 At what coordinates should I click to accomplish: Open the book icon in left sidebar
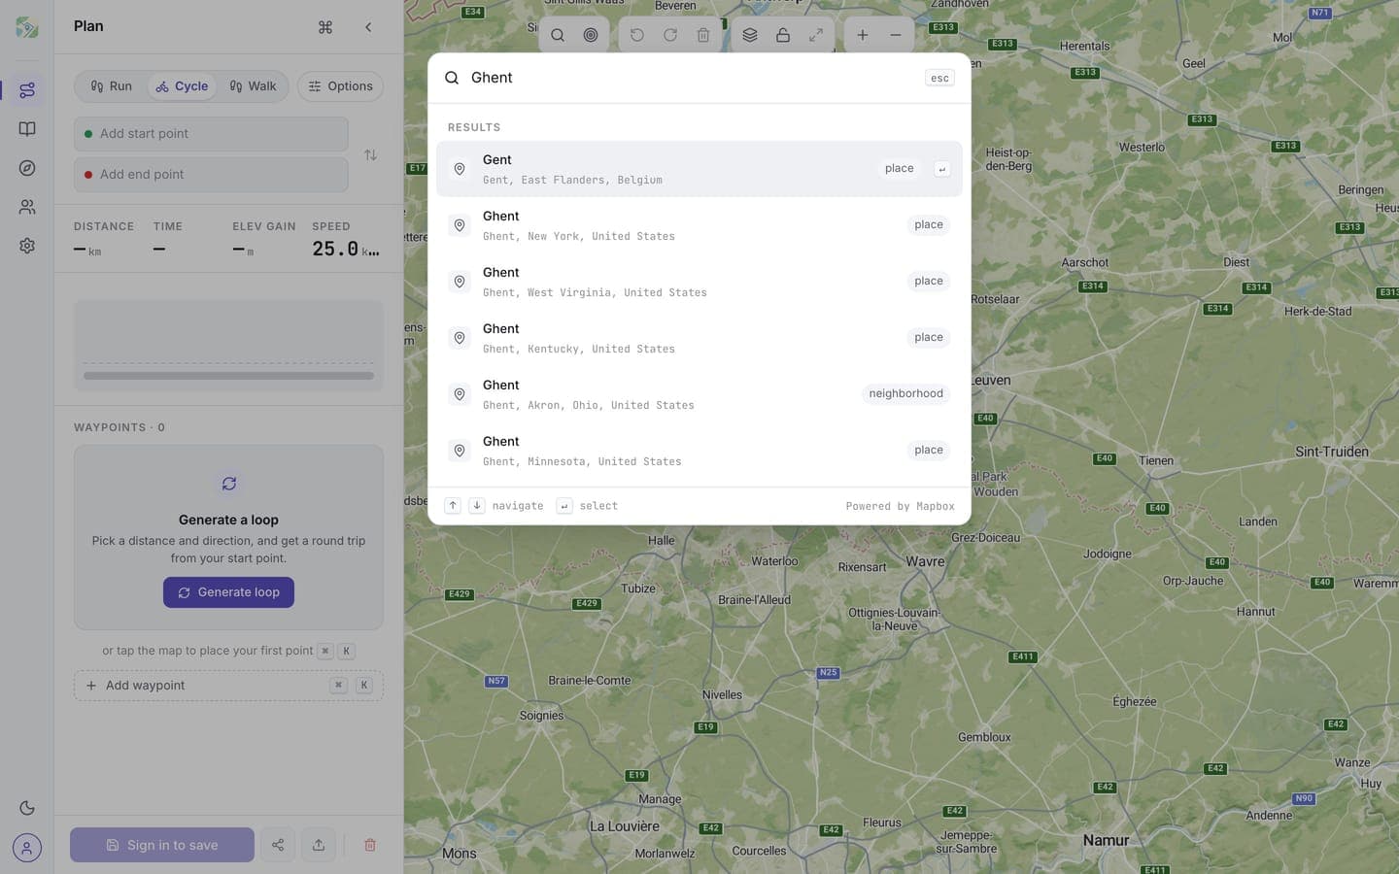click(x=27, y=129)
